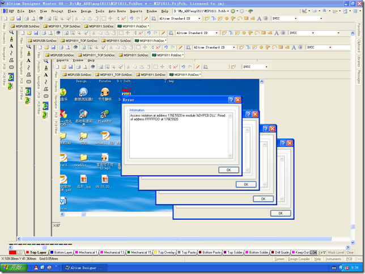Click Save disk icon in main toolbar
The image size is (365, 274).
[19, 18]
